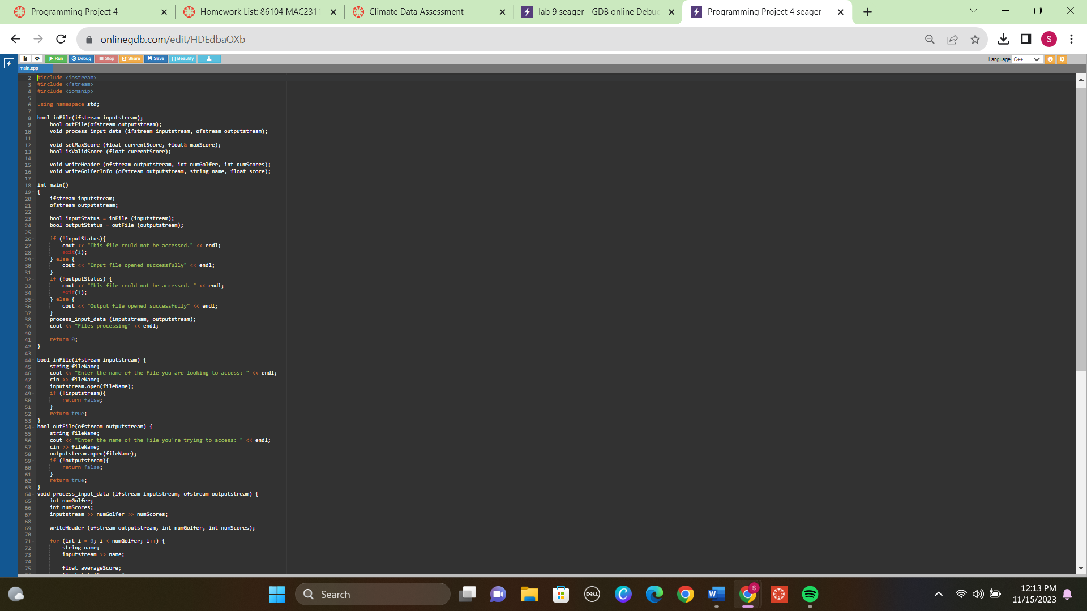Expand the Language C++ dropdown
This screenshot has height=611, width=1087.
coord(1027,59)
